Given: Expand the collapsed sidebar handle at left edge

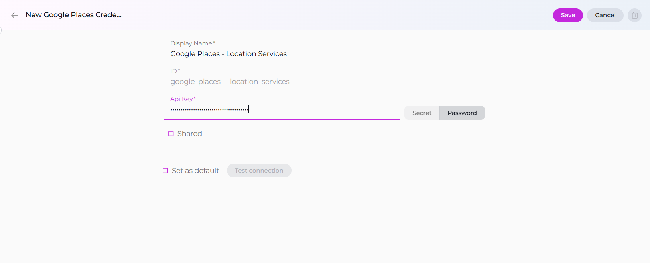Looking at the screenshot, I should (x=1, y=30).
